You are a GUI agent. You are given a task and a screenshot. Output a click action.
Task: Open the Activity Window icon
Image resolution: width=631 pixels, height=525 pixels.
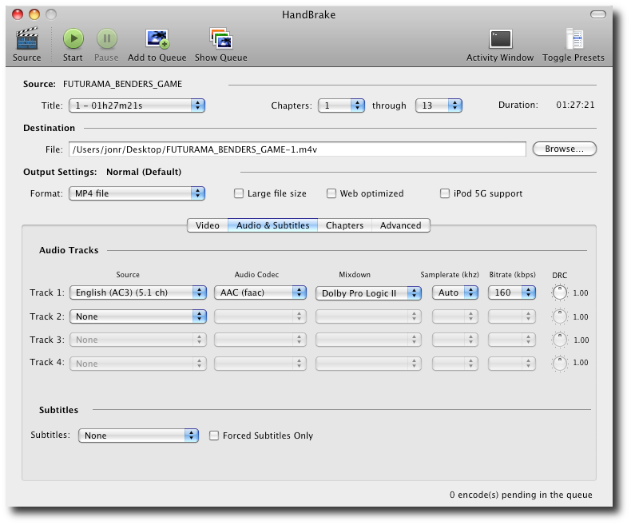(500, 39)
